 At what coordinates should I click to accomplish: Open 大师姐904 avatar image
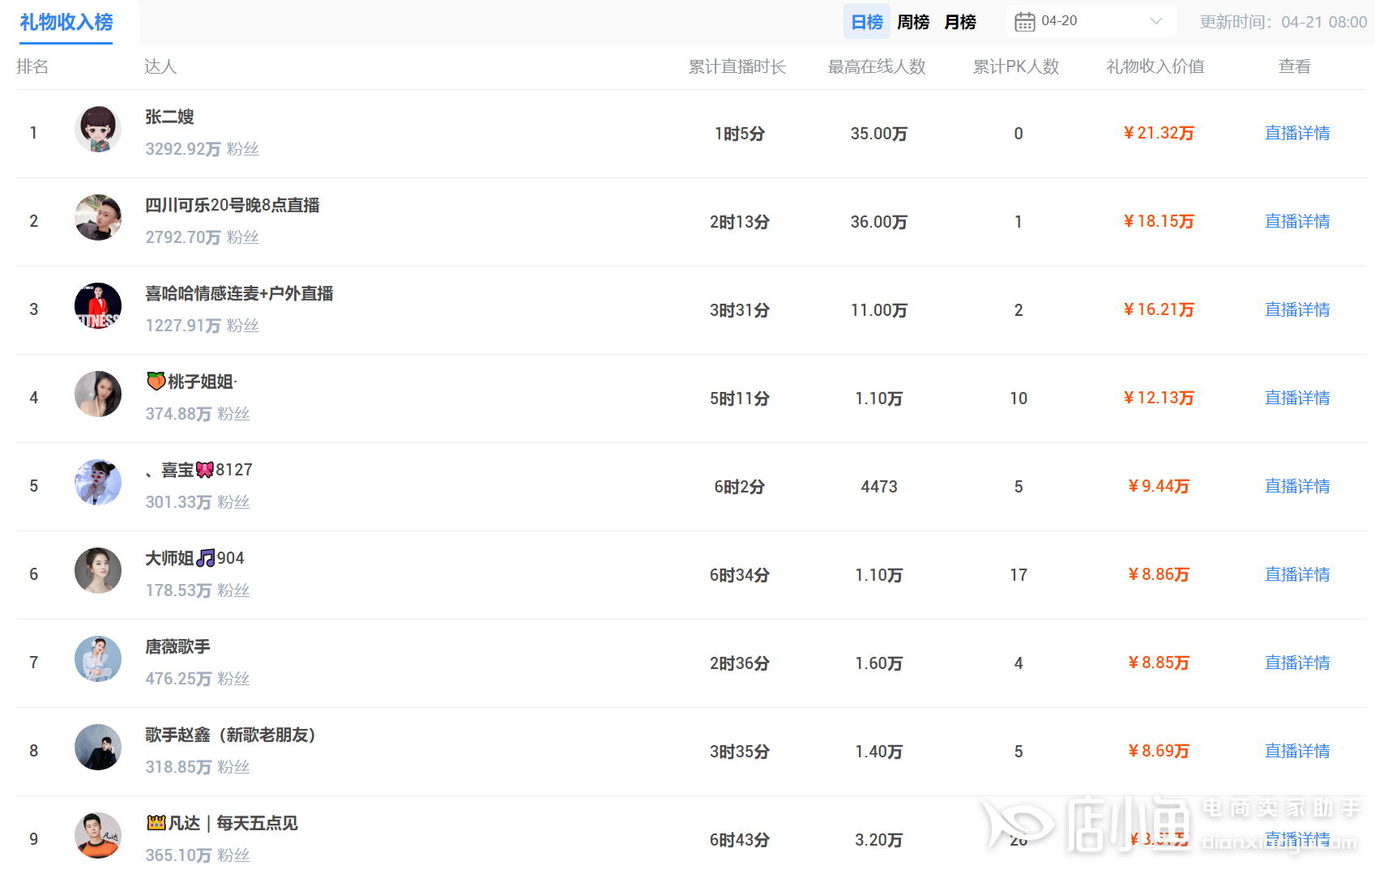click(x=98, y=570)
